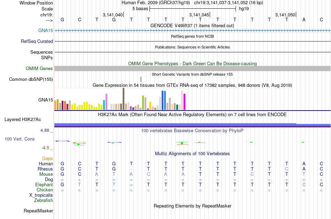Click the 4.88 conservation scale value
331x219 pixels.
pos(45,130)
